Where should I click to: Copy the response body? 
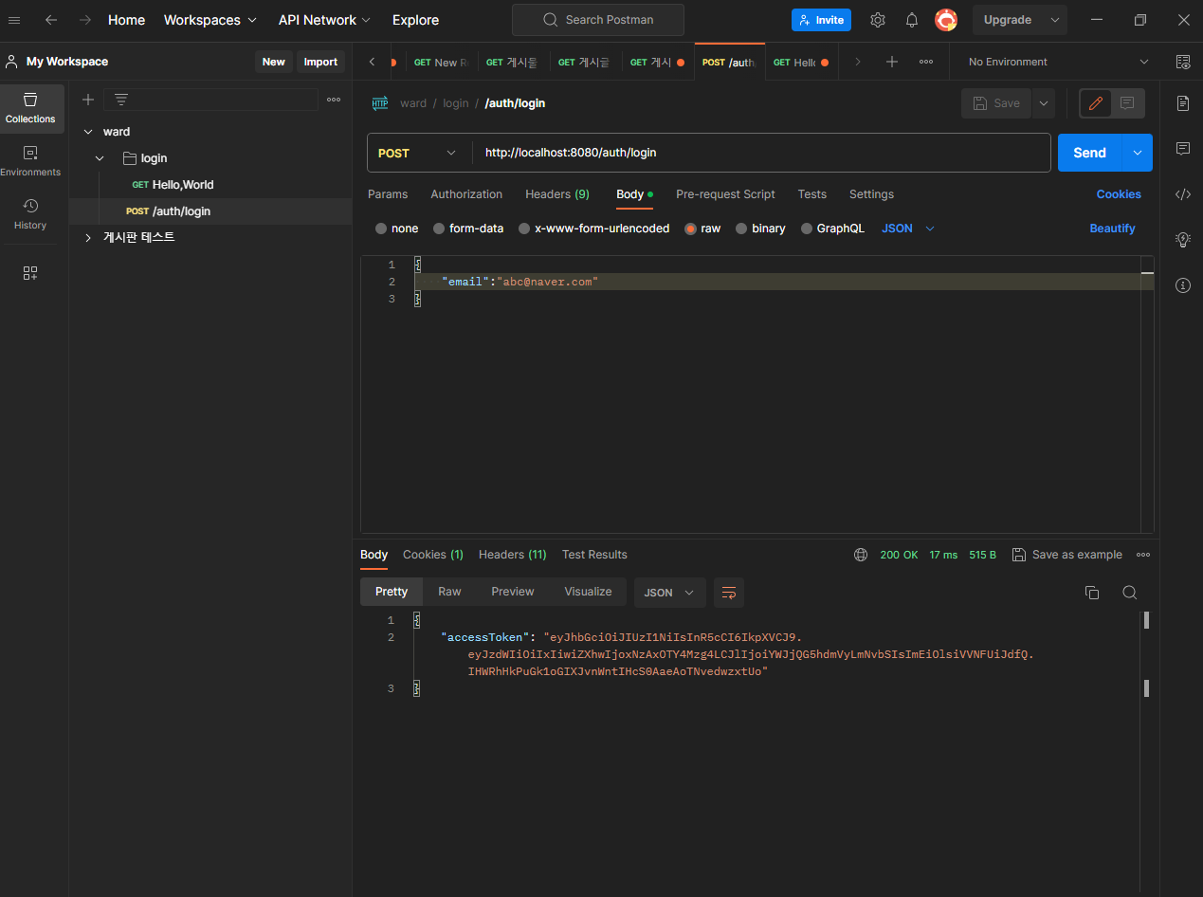click(1092, 593)
